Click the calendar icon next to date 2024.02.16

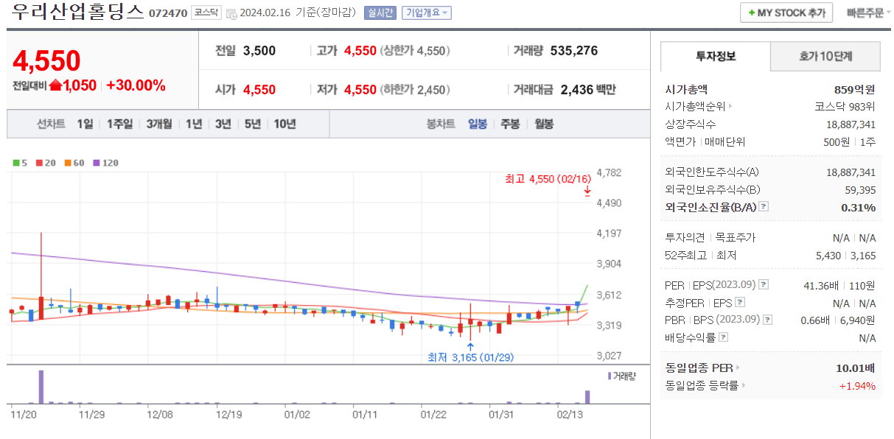click(232, 13)
